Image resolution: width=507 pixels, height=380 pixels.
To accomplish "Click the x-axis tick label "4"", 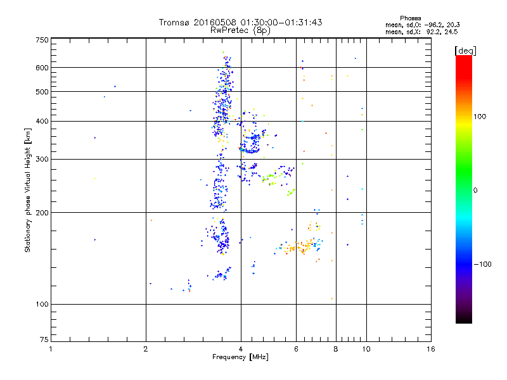I will coord(241,349).
